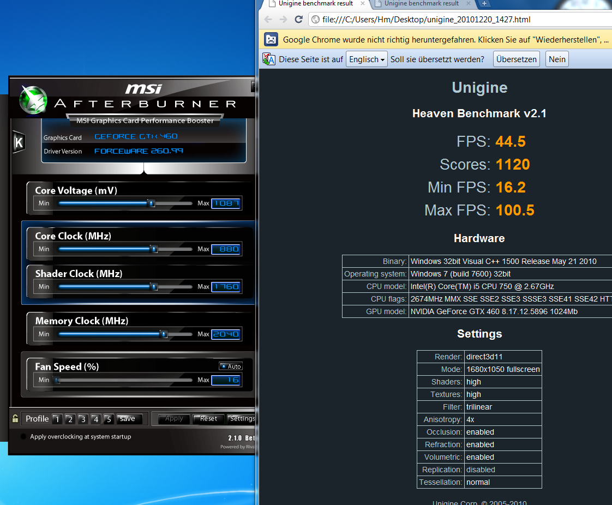Click the Filter trilinear cell
Image resolution: width=612 pixels, height=505 pixels.
pyautogui.click(x=503, y=407)
